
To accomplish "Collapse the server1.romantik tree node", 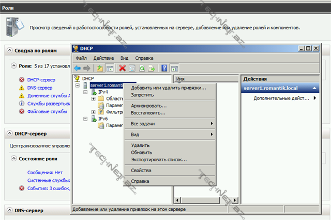I will pyautogui.click(x=78, y=86).
